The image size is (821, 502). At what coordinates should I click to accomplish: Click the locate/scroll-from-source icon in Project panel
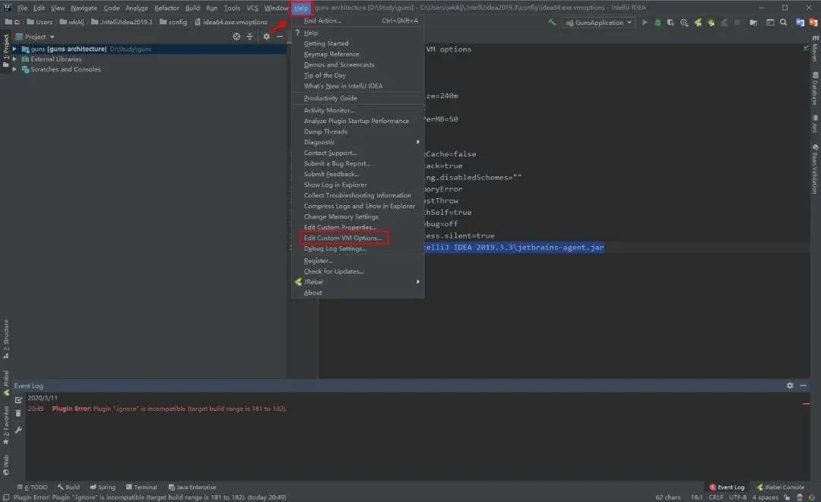pos(236,36)
